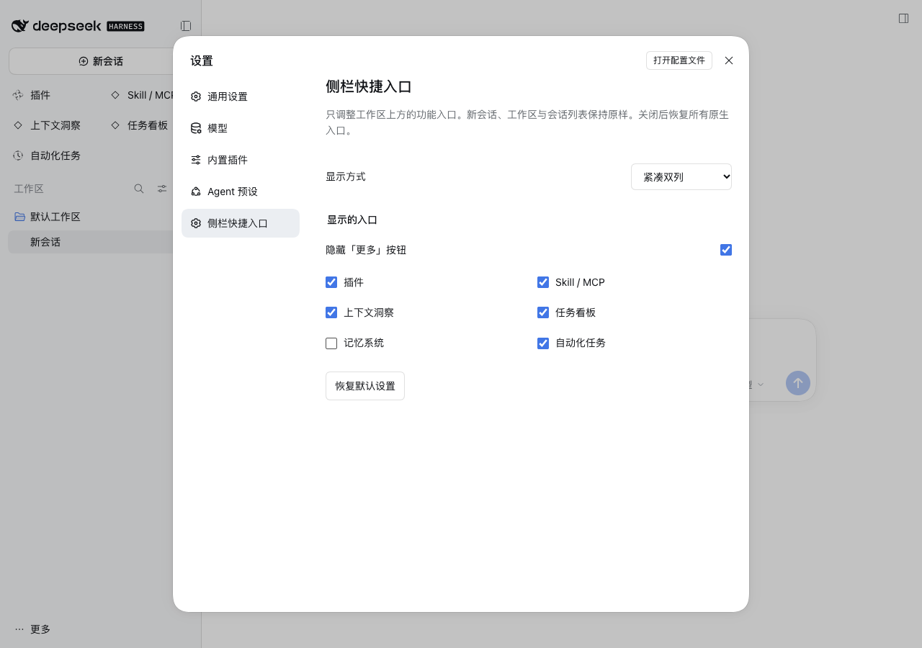Toggle 隐藏「更多」按钮 checkbox
This screenshot has height=648, width=922.
tap(726, 250)
